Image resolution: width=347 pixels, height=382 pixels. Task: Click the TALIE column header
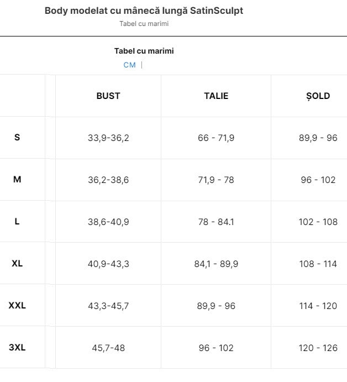tap(216, 96)
